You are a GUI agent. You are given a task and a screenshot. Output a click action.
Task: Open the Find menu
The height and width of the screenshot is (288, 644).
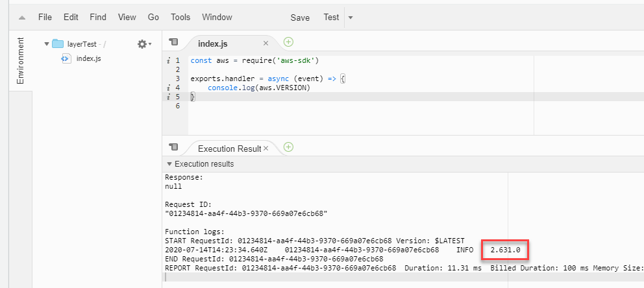[98, 18]
